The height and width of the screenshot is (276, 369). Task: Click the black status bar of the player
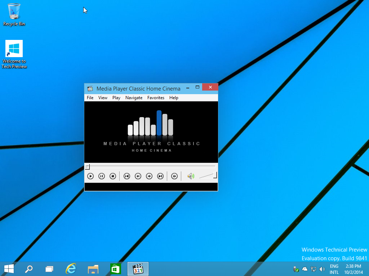tap(151, 187)
